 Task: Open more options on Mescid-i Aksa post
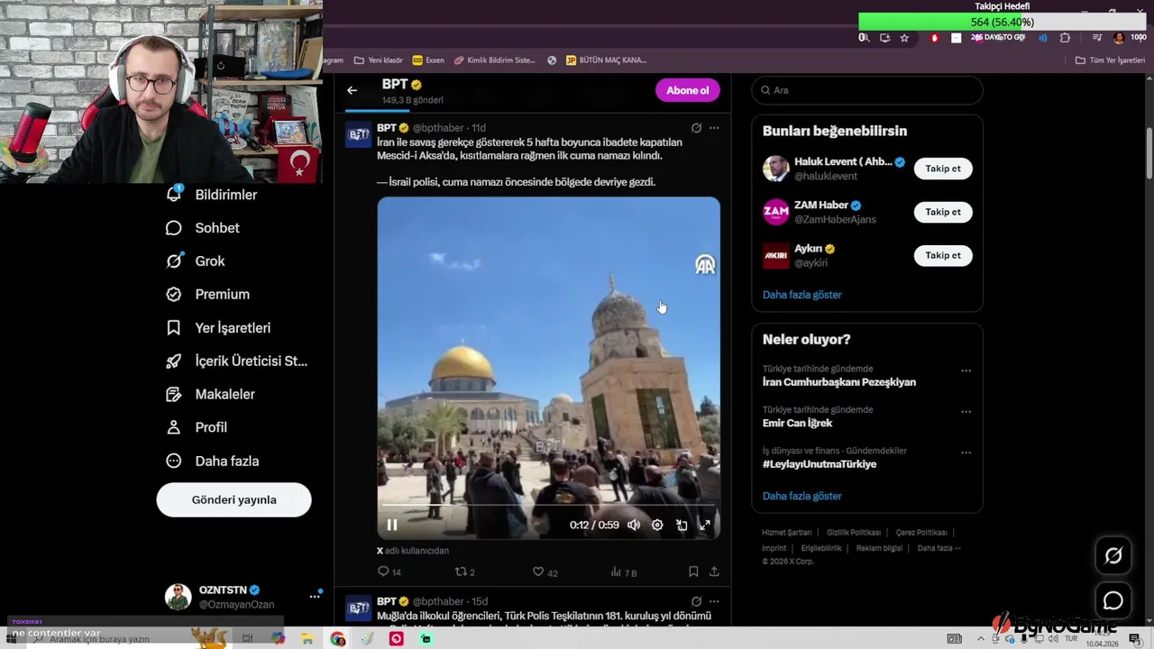pos(714,128)
